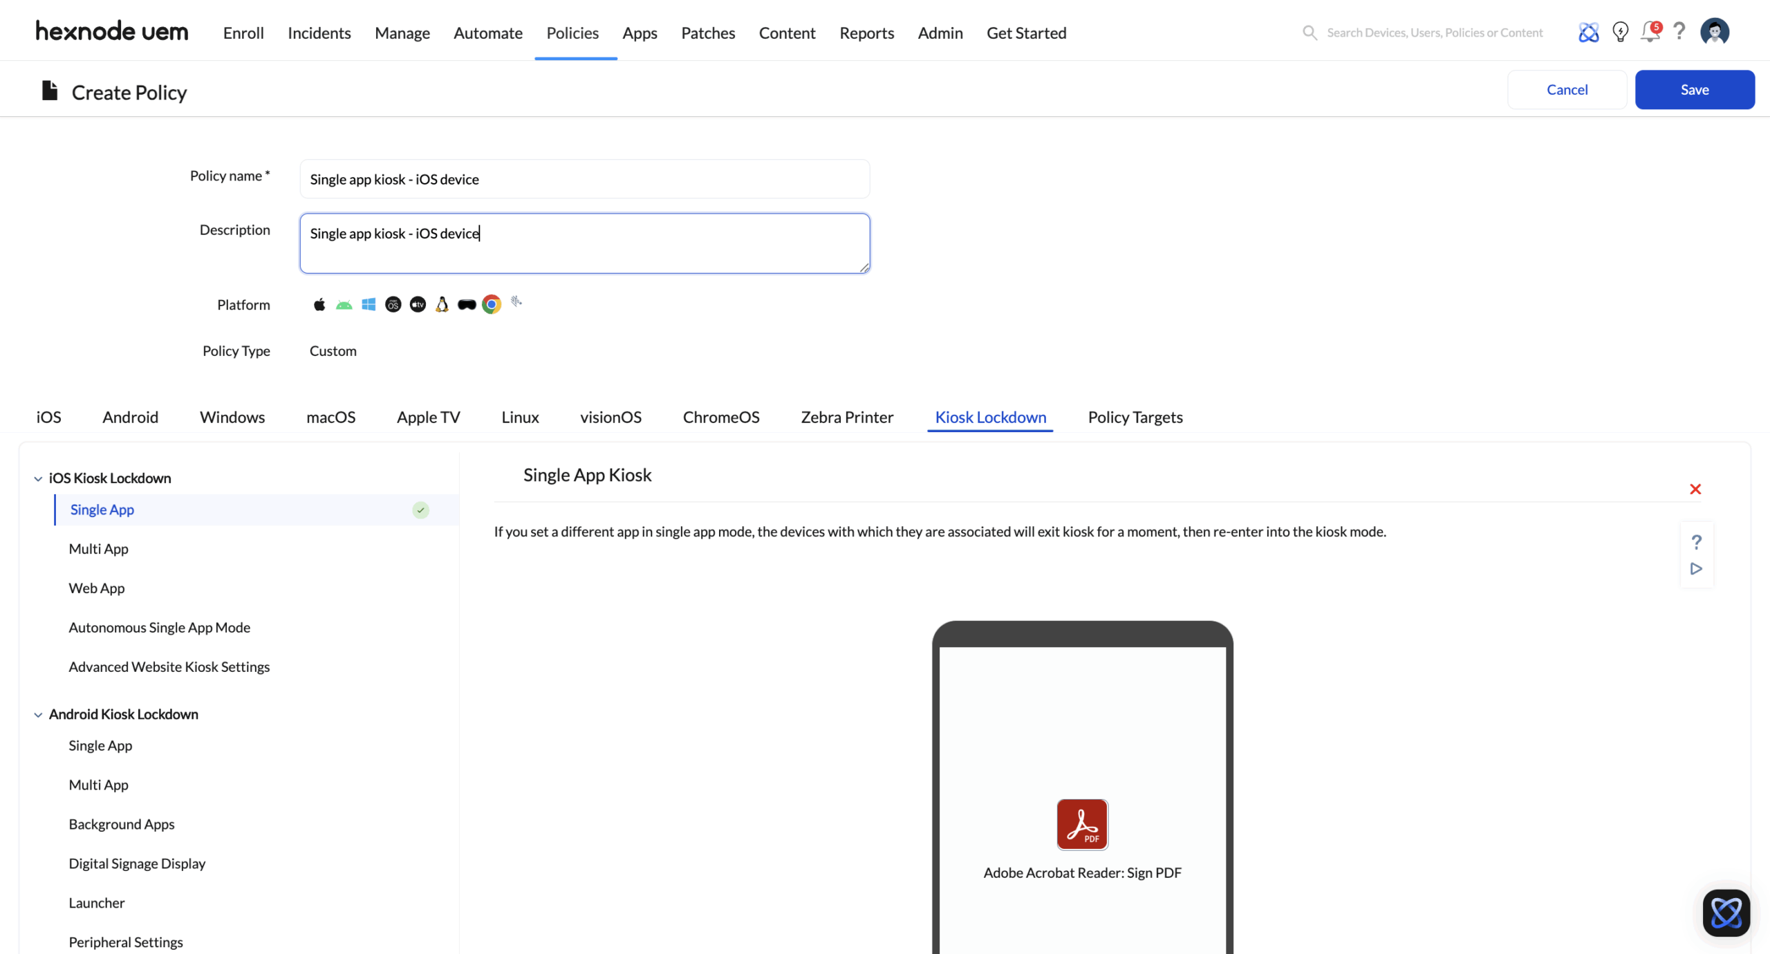Collapse the iOS Kiosk Lockdown section
The image size is (1770, 954).
point(38,478)
